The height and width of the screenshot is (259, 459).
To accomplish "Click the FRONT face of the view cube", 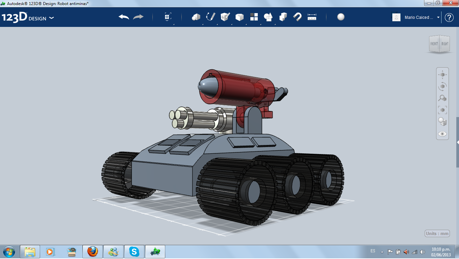I will click(434, 44).
